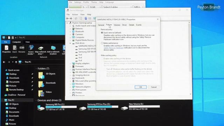Open View ribbon tab in File Explorer
The image size is (224, 126).
(27, 42)
